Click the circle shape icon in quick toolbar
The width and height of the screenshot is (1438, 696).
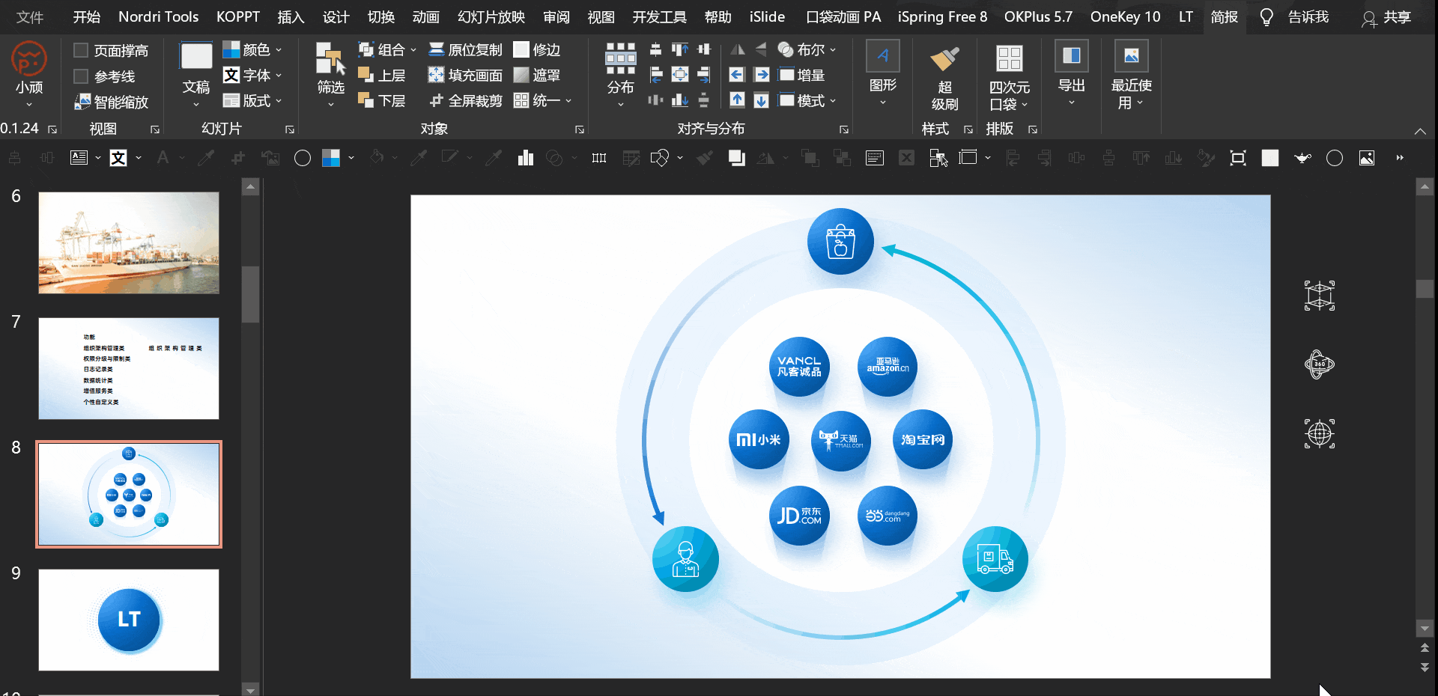coord(303,158)
